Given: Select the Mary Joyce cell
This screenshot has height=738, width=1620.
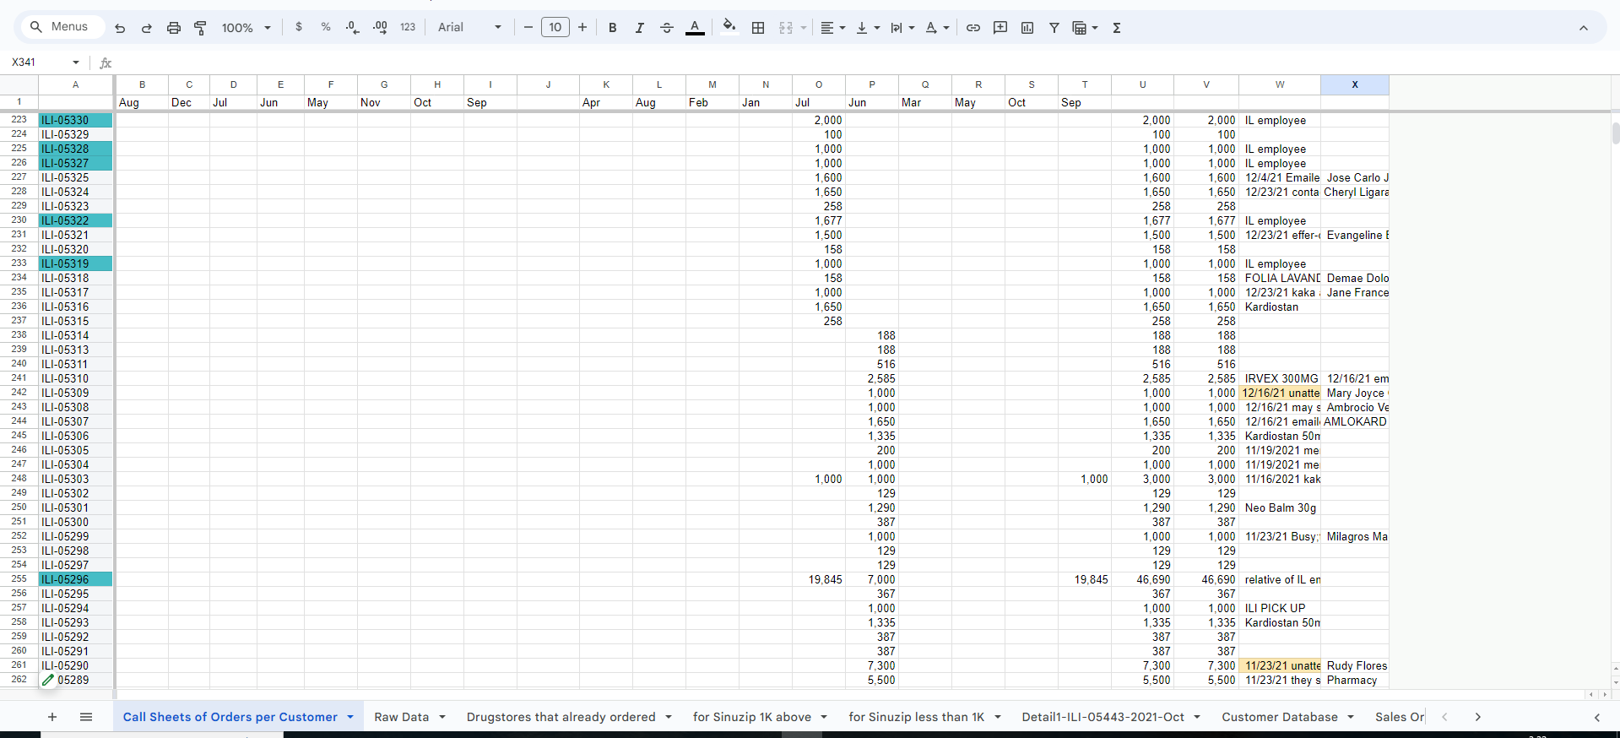Looking at the screenshot, I should click(x=1355, y=393).
